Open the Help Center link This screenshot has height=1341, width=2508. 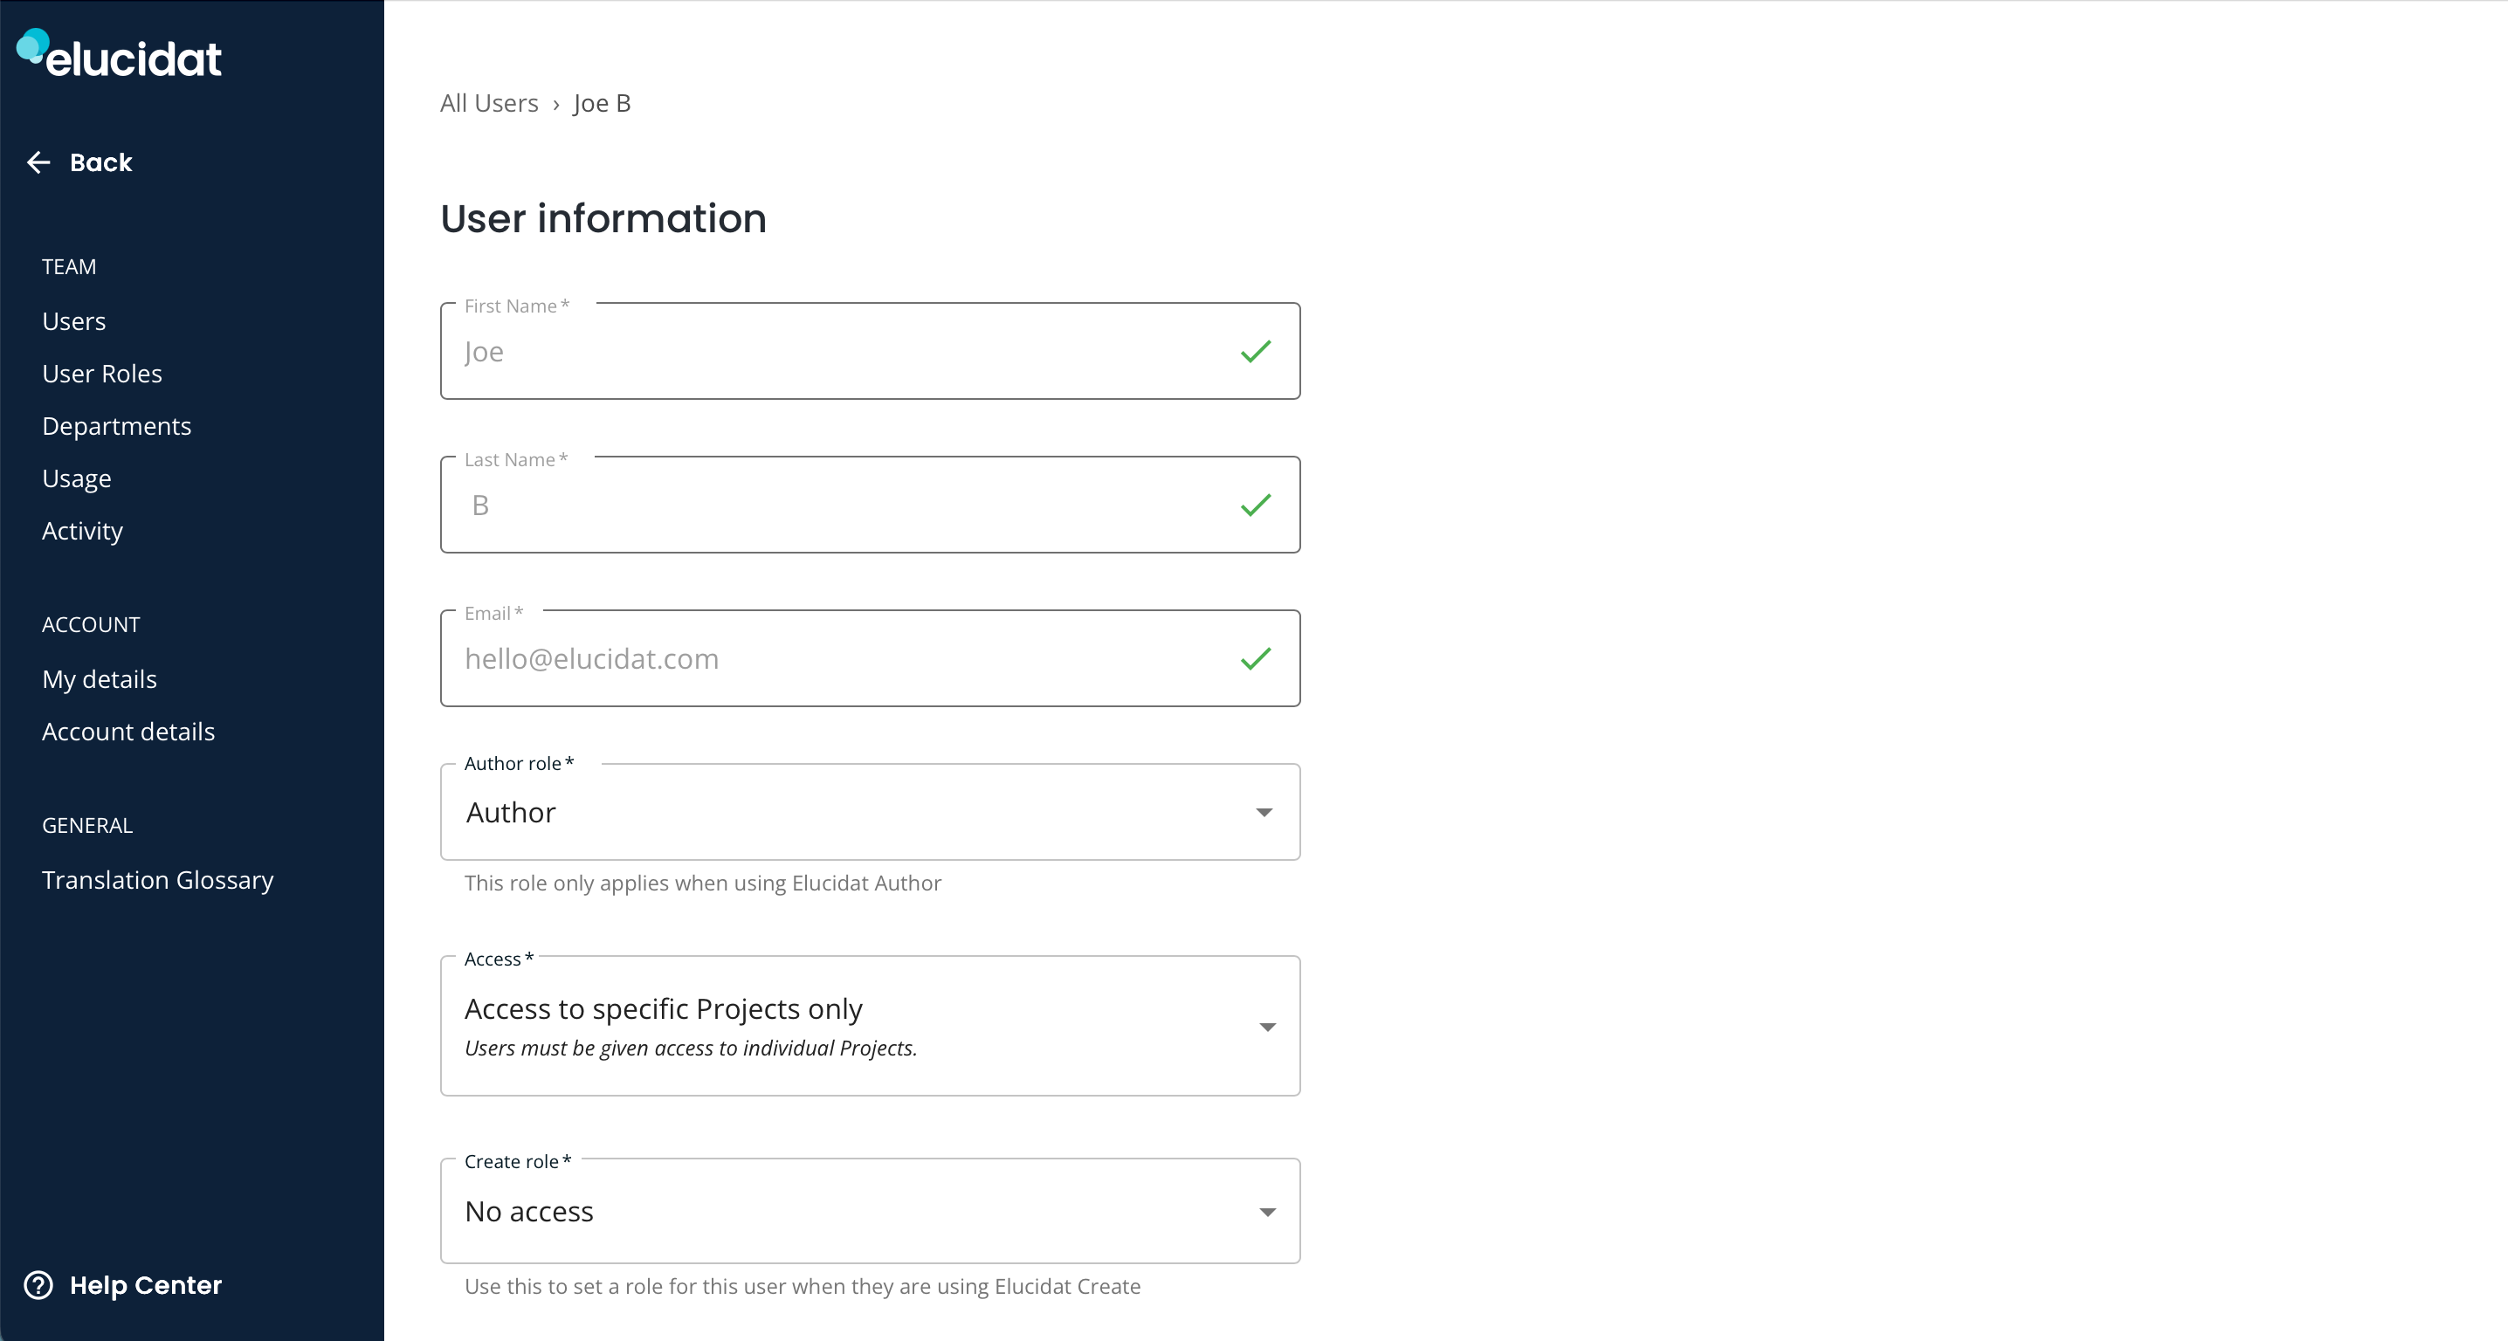[x=146, y=1285]
